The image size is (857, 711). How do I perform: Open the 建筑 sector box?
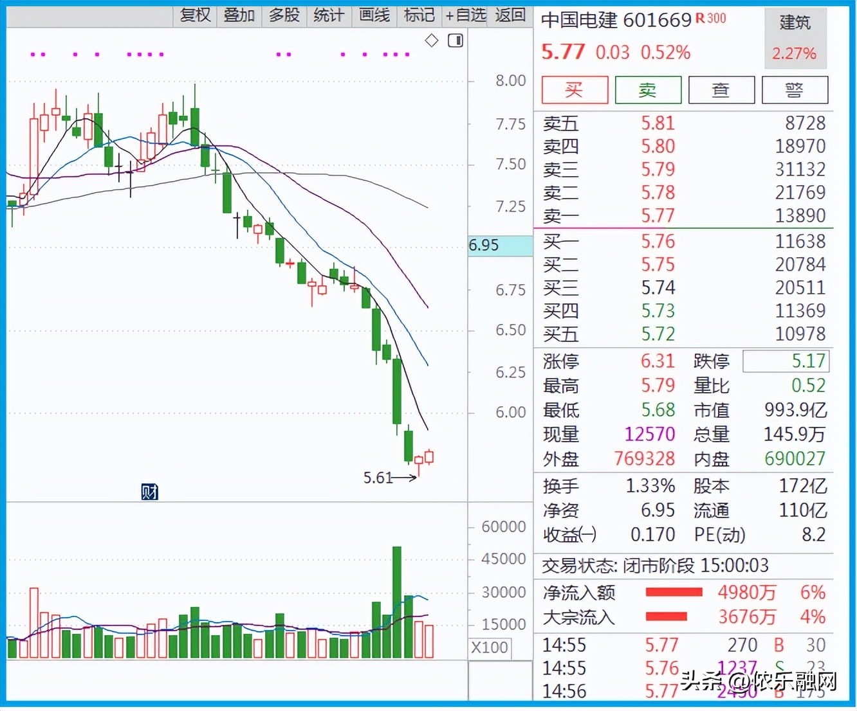[x=795, y=38]
